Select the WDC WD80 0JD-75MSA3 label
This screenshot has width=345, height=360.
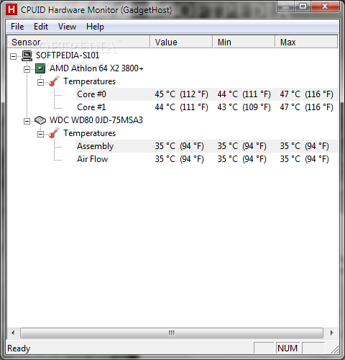tap(96, 120)
